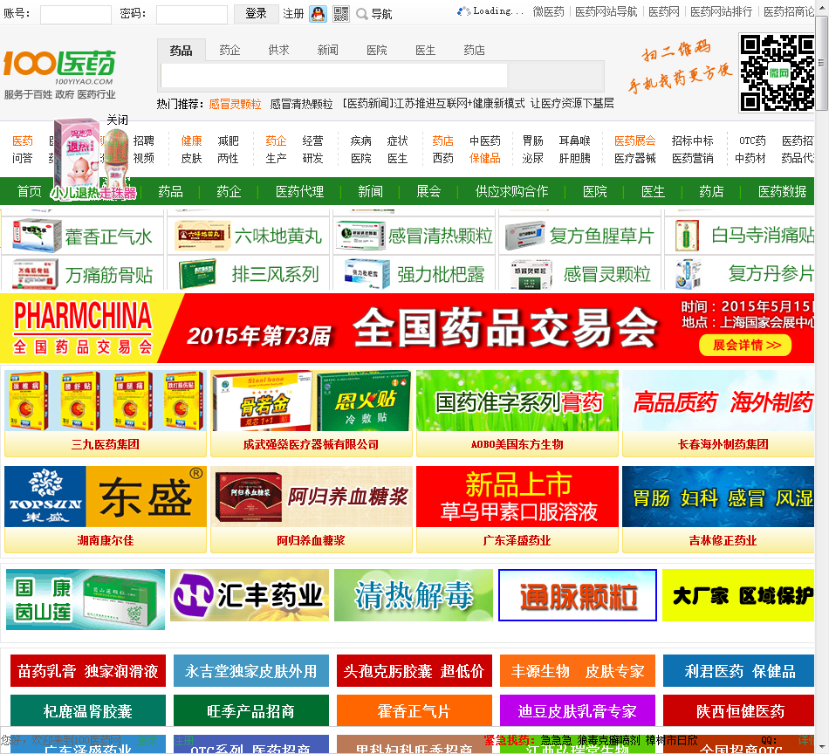Open the 万痛筋骨贴 product tile
Image resolution: width=829 pixels, height=754 pixels.
[83, 274]
